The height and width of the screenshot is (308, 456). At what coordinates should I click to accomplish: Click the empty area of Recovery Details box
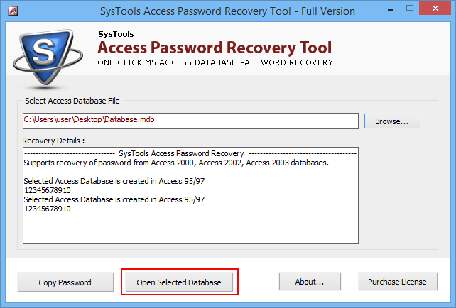tap(190, 228)
